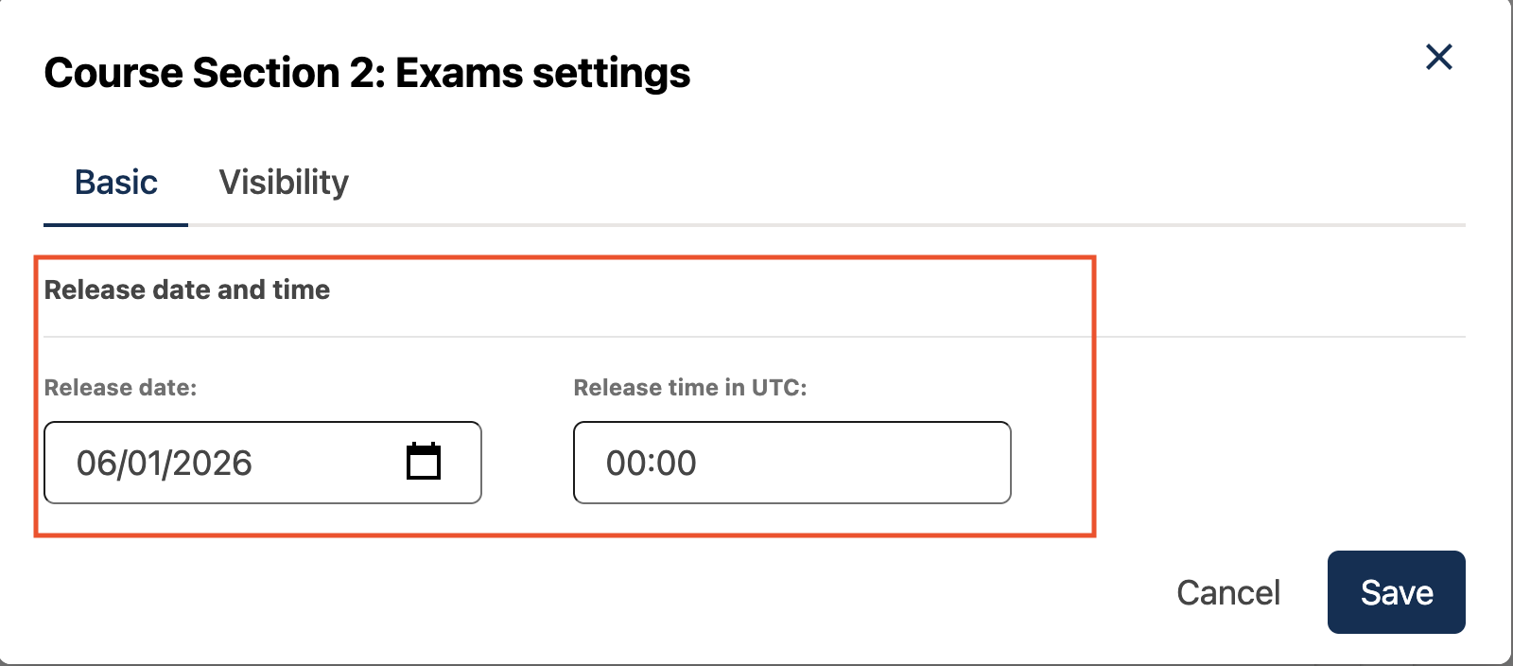Close the Exams settings dialog

click(1438, 58)
